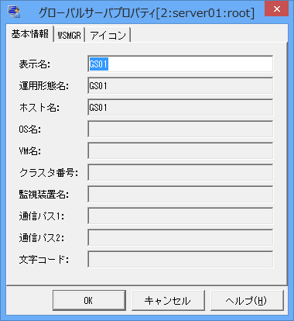Click the global server icon in title bar
294x321 pixels.
[14, 12]
